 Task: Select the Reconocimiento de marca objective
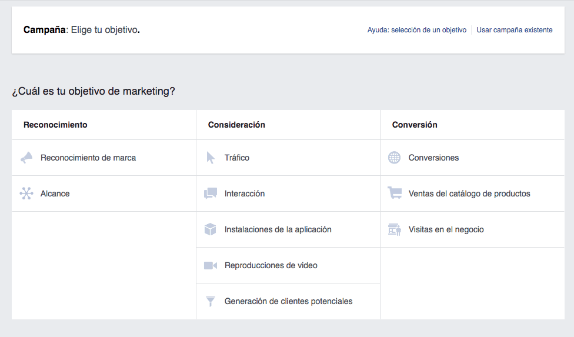104,158
